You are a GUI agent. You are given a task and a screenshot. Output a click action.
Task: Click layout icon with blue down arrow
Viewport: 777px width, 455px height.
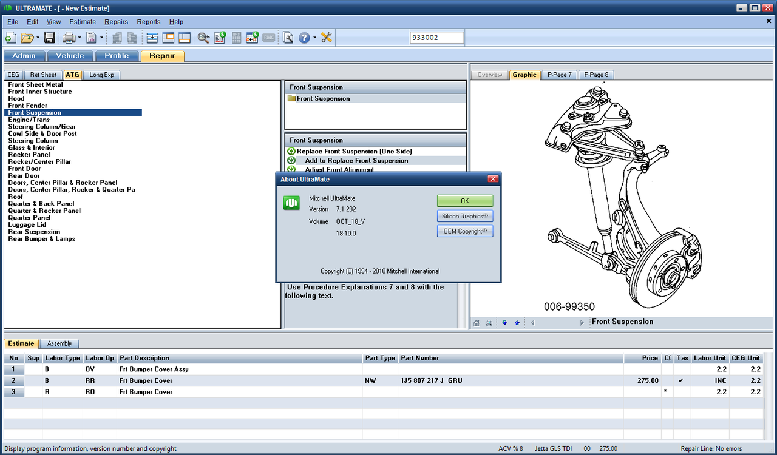(x=152, y=38)
